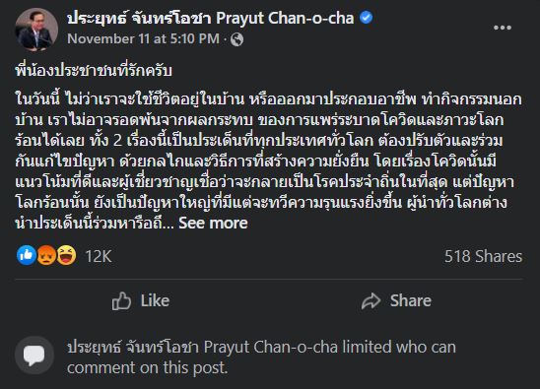Image resolution: width=540 pixels, height=389 pixels.
Task: Click the angry face reaction icon
Action: 46,255
